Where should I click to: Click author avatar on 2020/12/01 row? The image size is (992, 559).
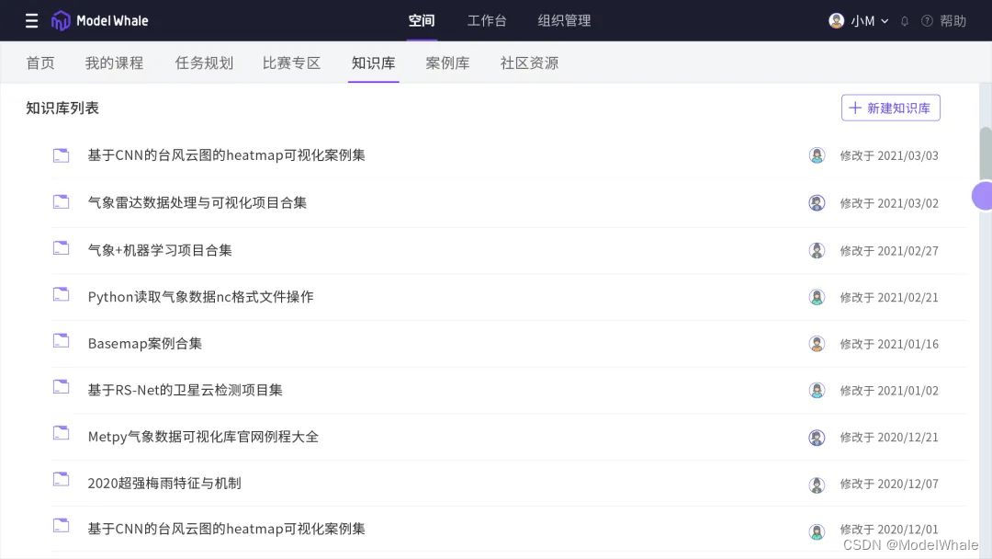[817, 531]
